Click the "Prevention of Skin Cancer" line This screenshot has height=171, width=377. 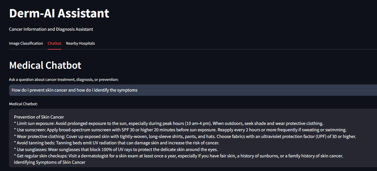[39, 117]
